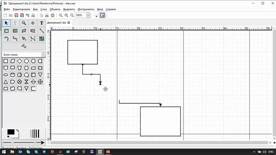The width and height of the screenshot is (276, 155).
Task: Select the Arc tool
Action: [6, 39]
